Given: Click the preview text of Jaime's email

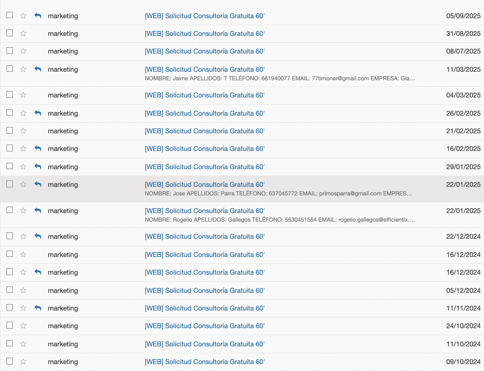Looking at the screenshot, I should [x=280, y=78].
